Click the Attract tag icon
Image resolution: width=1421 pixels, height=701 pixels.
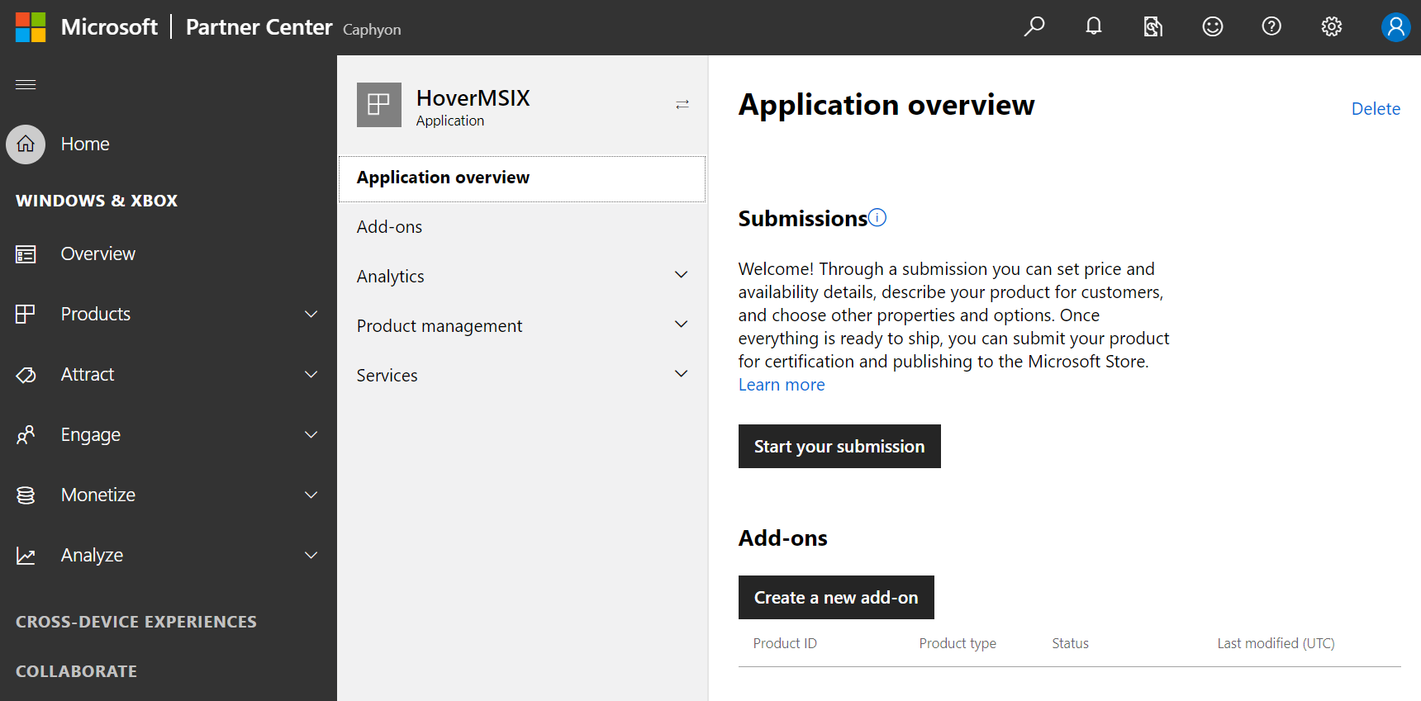[26, 375]
